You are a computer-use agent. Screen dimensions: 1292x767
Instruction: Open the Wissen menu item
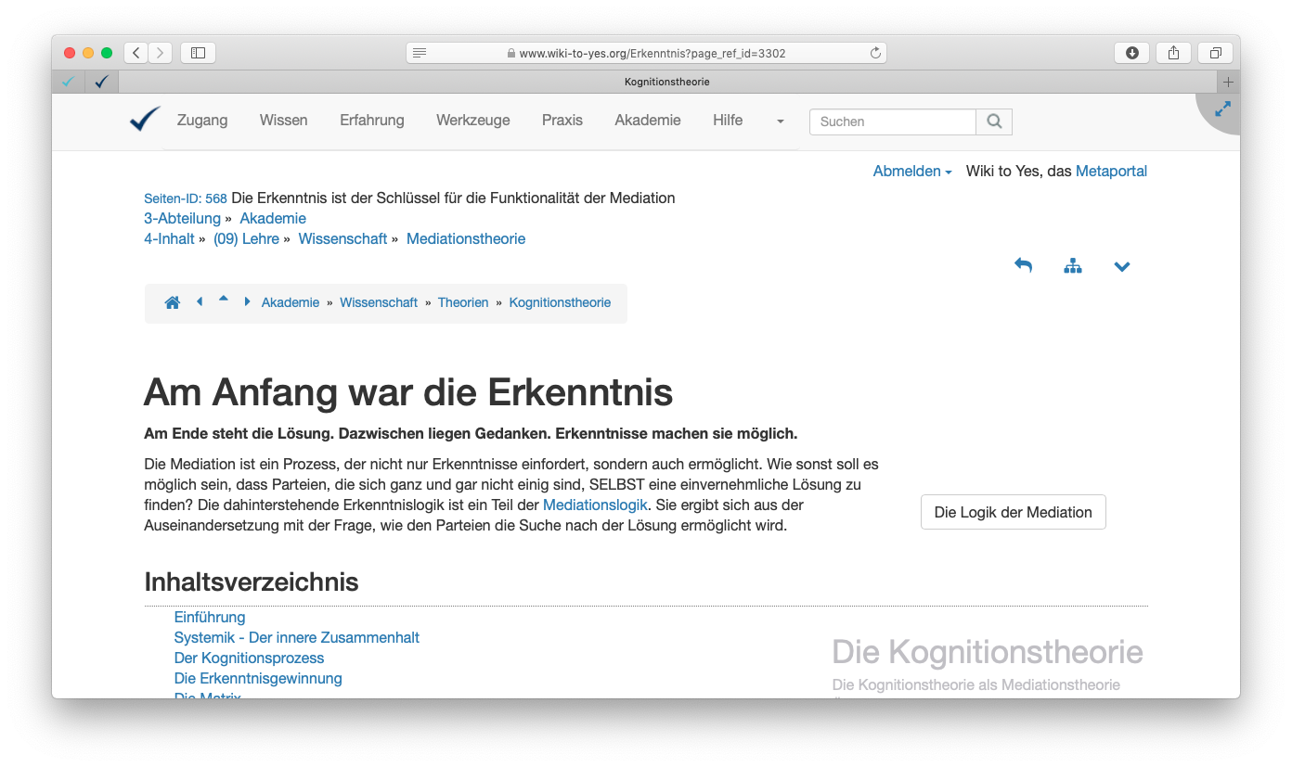click(283, 121)
